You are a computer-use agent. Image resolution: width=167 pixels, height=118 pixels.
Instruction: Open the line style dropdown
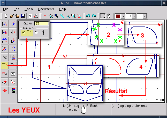(145, 16)
